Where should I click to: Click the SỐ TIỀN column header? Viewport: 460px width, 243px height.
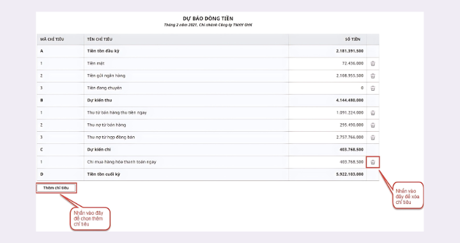[x=353, y=39]
